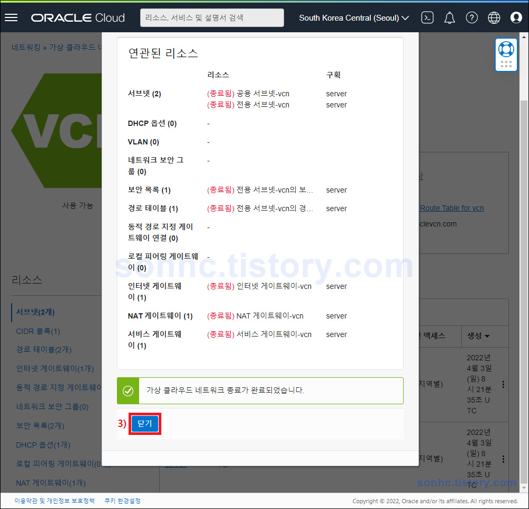Click the 닫기 button
This screenshot has height=509, width=529.
click(x=145, y=423)
